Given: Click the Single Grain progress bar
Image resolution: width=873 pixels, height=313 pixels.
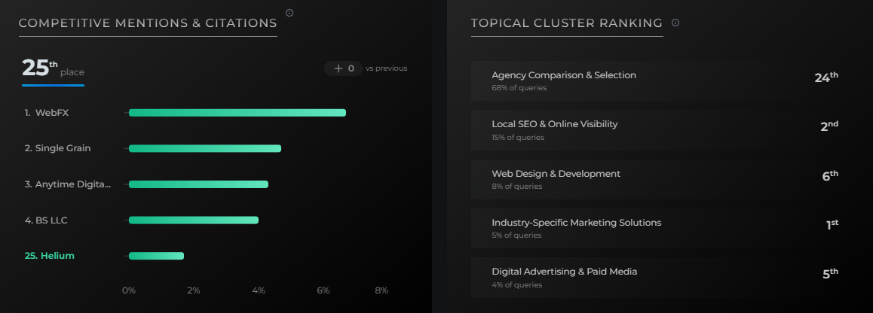Looking at the screenshot, I should point(204,148).
